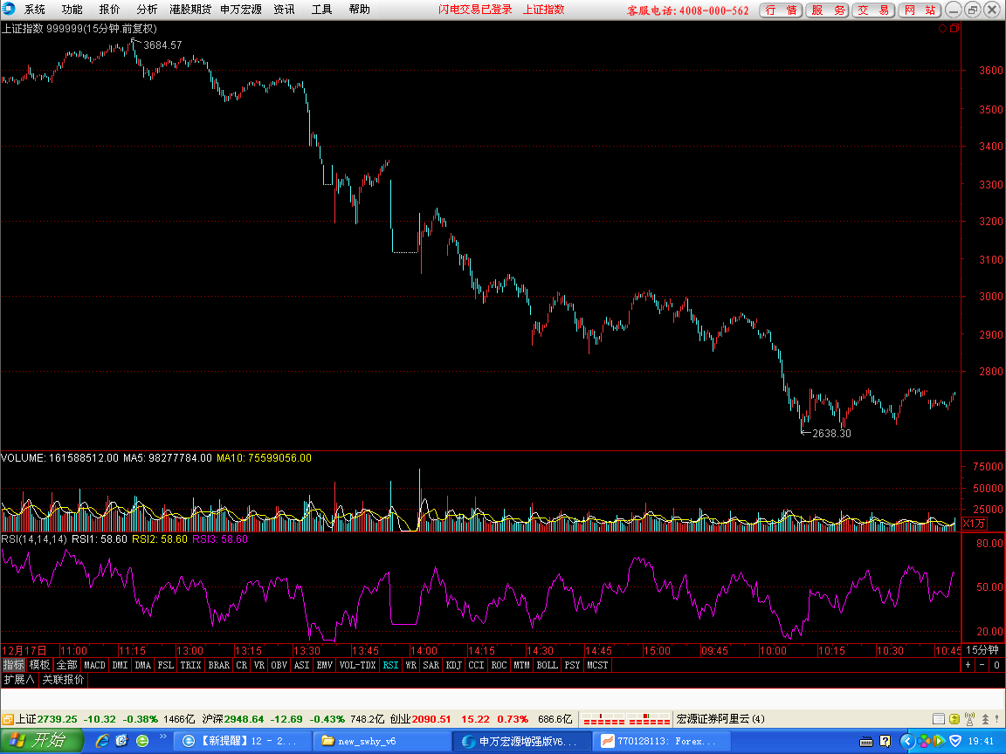This screenshot has width=1006, height=754.
Task: Click the status bar index panel icon
Action: (8, 719)
